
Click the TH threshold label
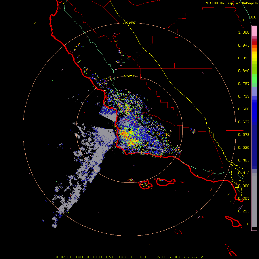247,224
